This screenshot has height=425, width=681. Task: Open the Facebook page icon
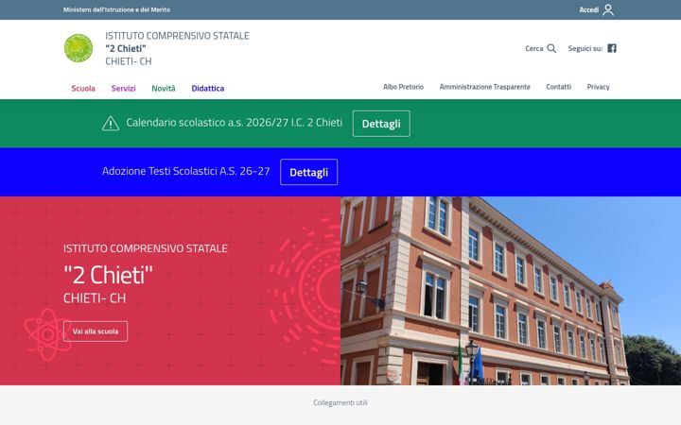coord(612,48)
